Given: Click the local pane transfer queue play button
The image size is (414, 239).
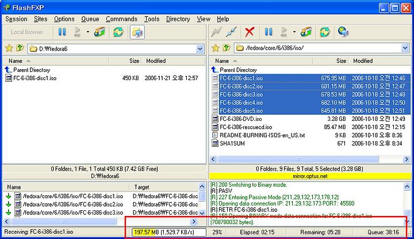Looking at the screenshot, I should coord(78,32).
